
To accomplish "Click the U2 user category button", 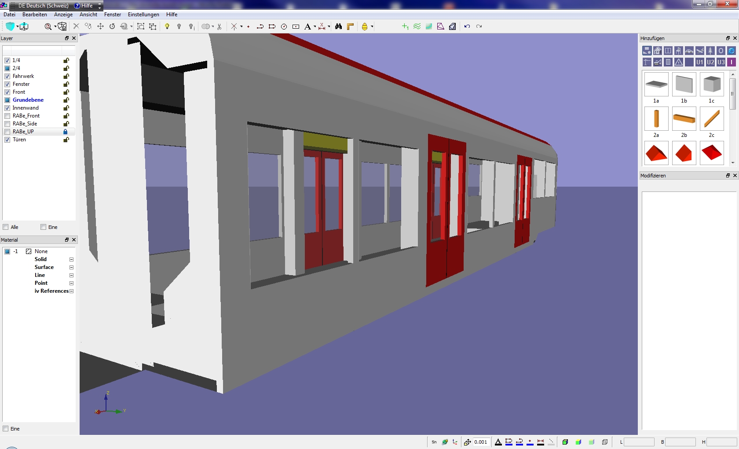I will point(710,62).
